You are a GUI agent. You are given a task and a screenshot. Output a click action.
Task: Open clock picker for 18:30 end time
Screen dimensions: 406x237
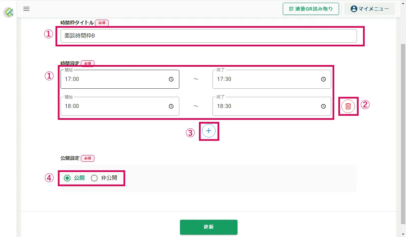tap(323, 106)
